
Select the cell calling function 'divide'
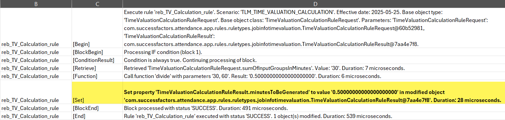click(x=313, y=76)
